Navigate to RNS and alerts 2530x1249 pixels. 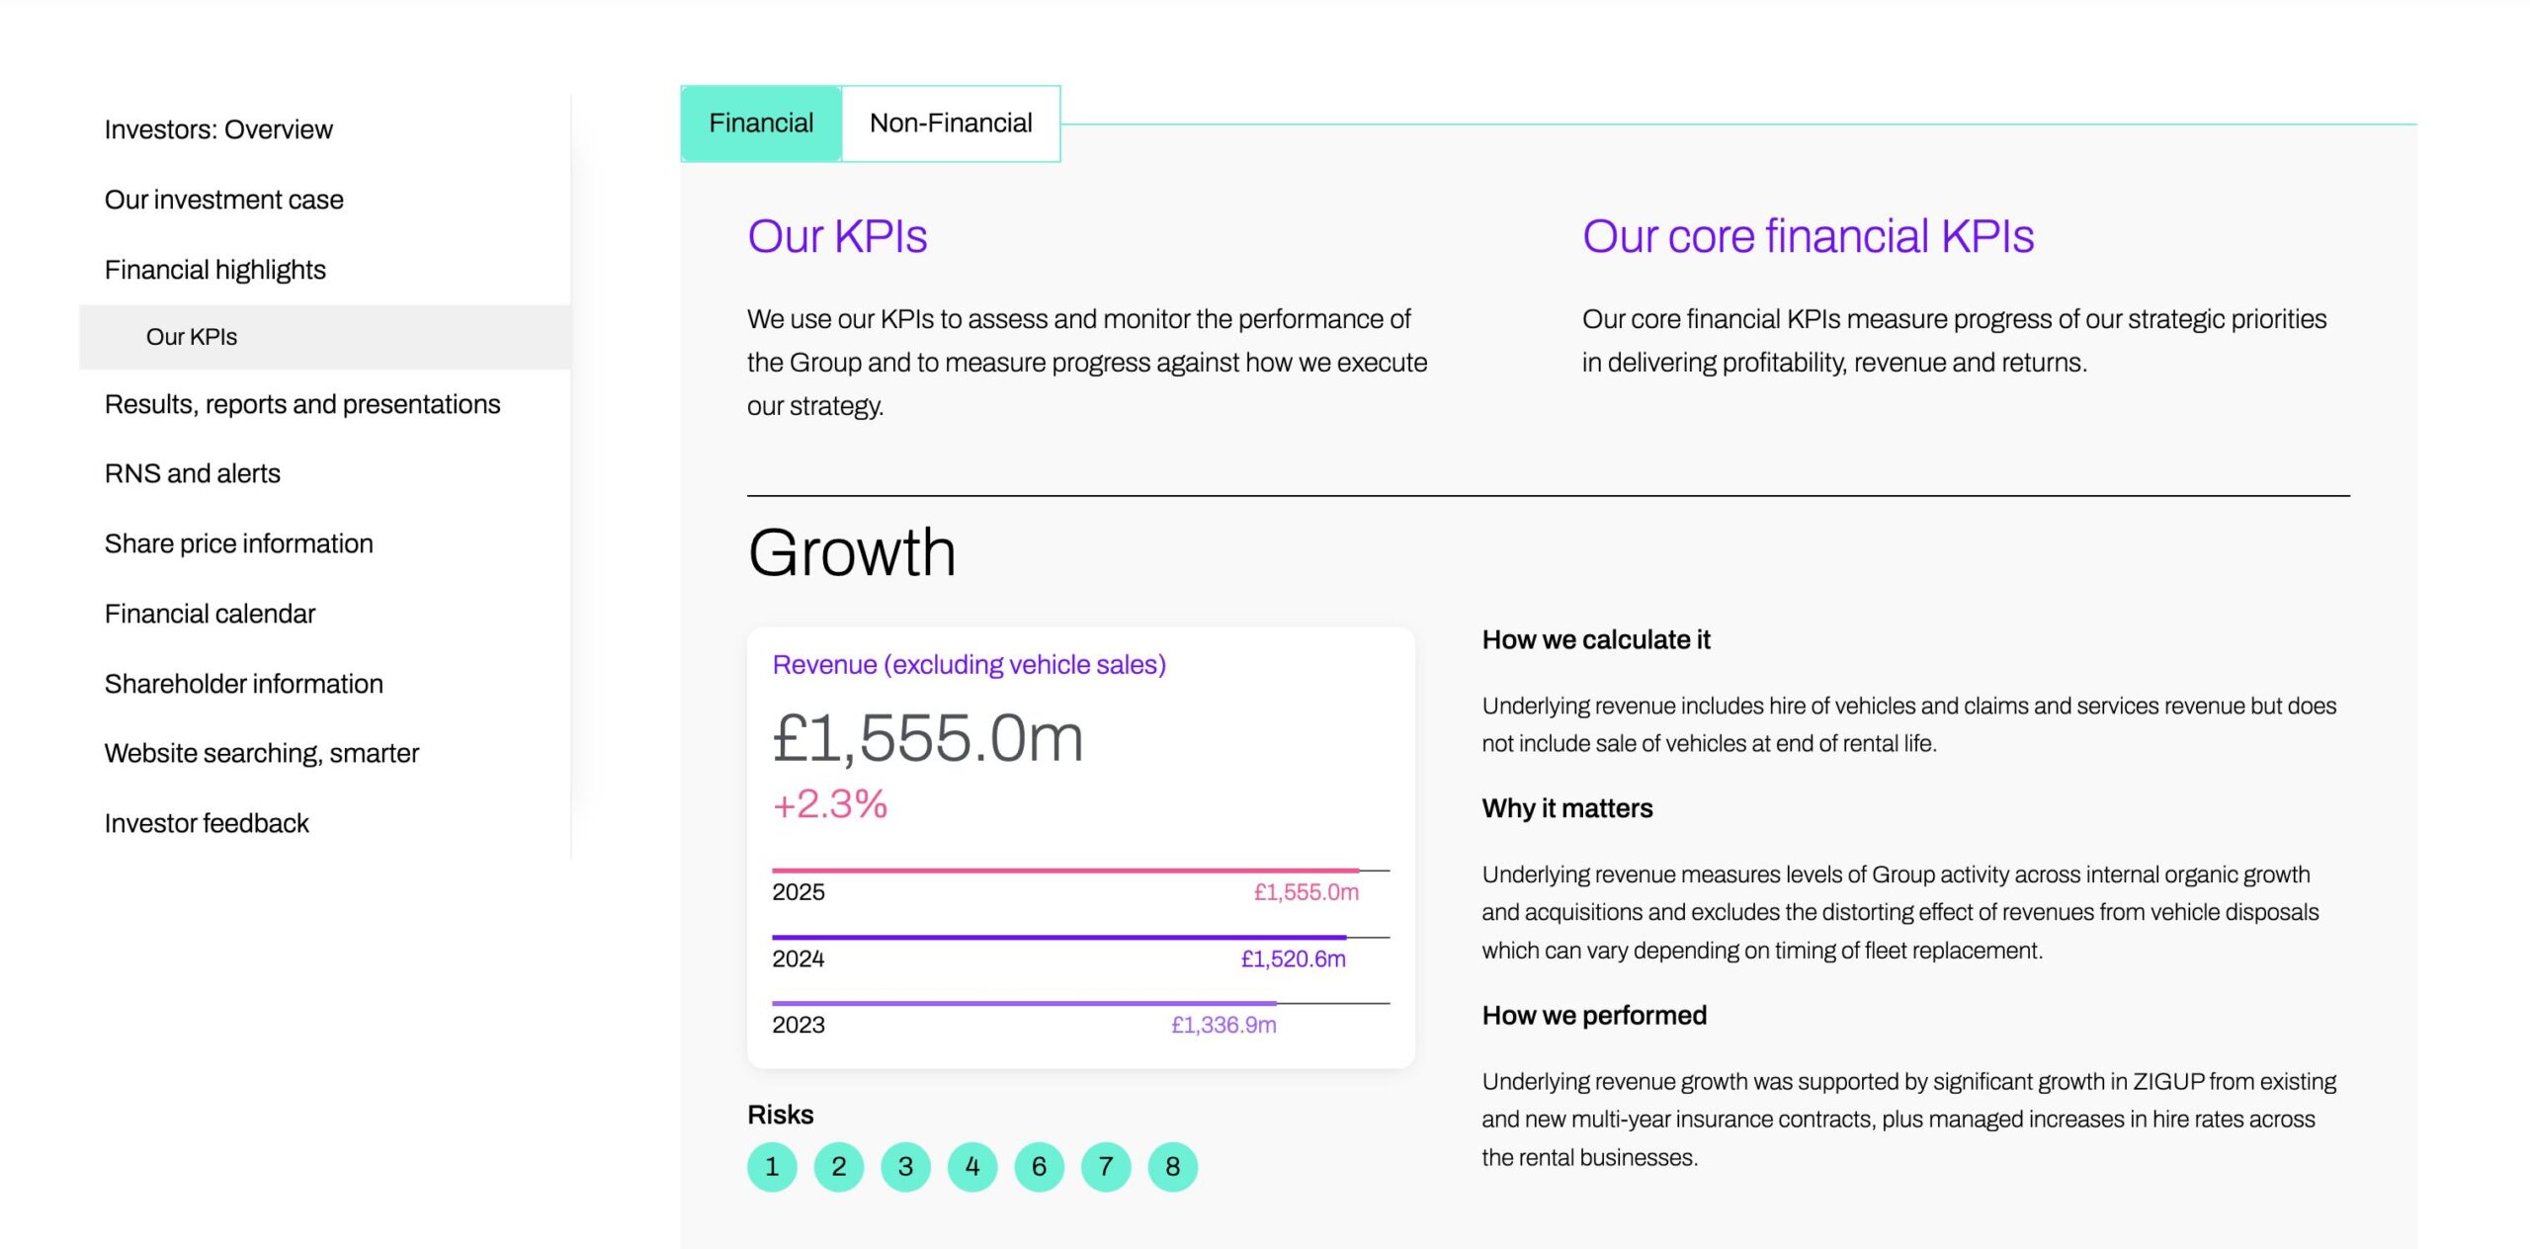tap(193, 473)
